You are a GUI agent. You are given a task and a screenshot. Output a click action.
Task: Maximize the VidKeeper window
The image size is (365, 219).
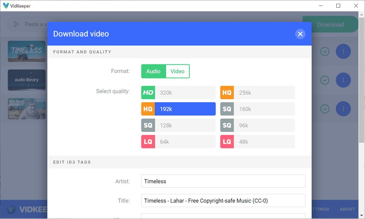(338, 5)
